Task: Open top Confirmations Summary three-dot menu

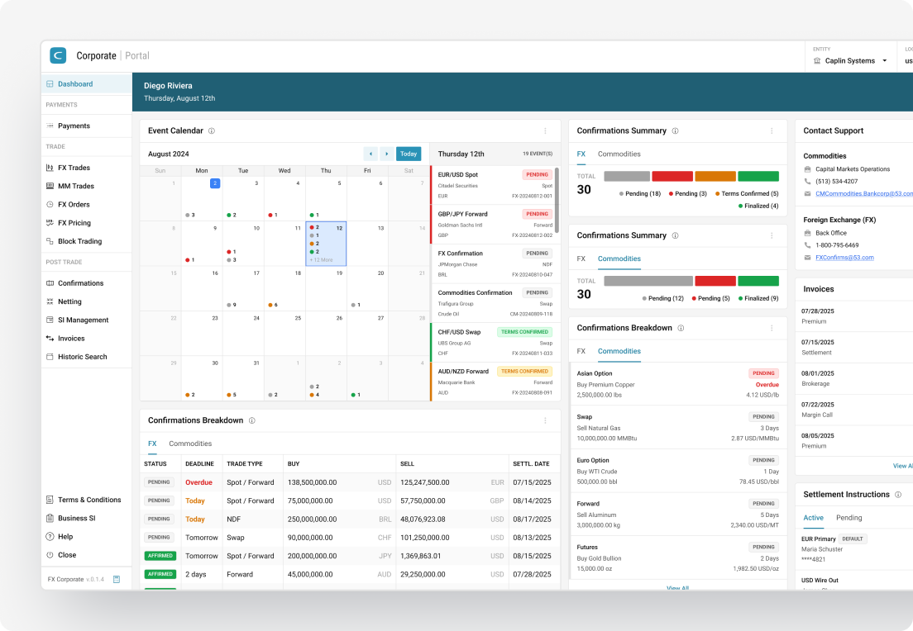Action: tap(772, 130)
